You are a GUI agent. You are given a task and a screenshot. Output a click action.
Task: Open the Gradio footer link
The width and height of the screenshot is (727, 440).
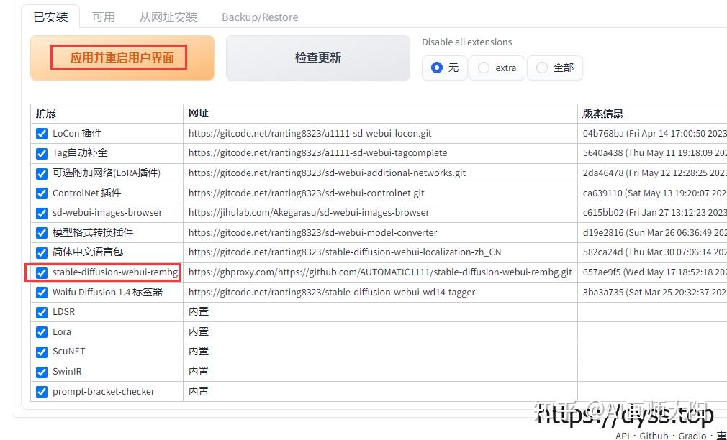[692, 436]
